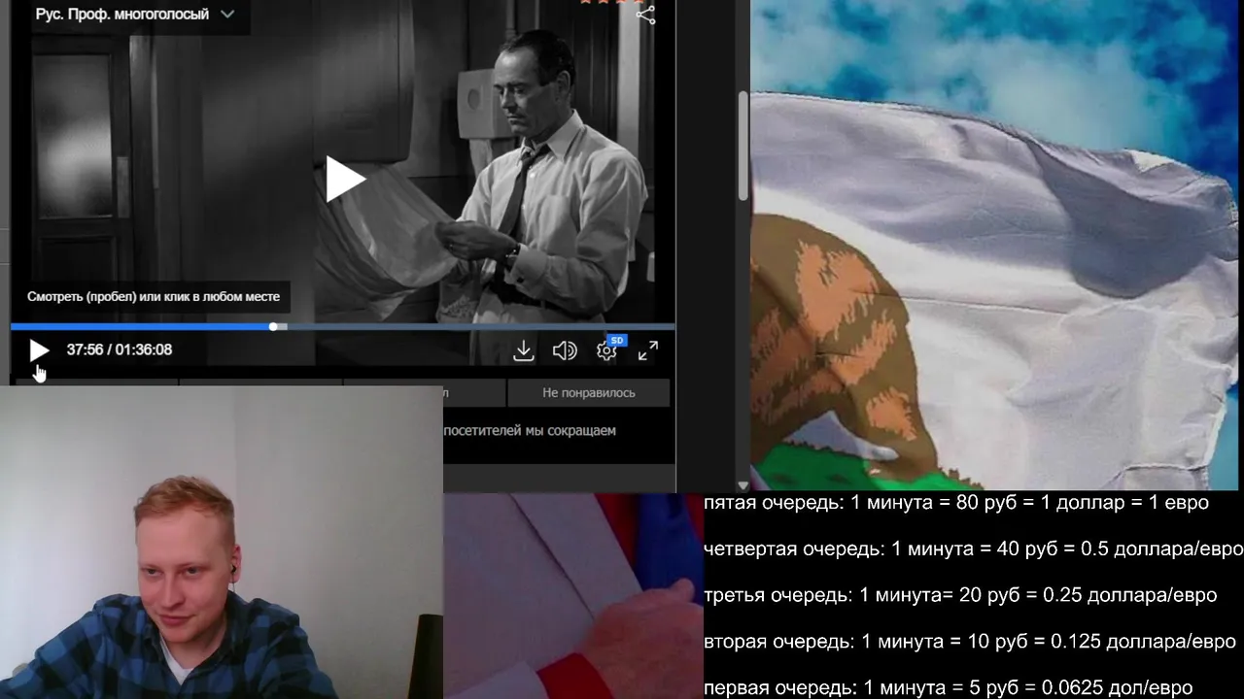Screen dimensions: 1244x699
Task: Click the share icon above the video
Action: (646, 15)
